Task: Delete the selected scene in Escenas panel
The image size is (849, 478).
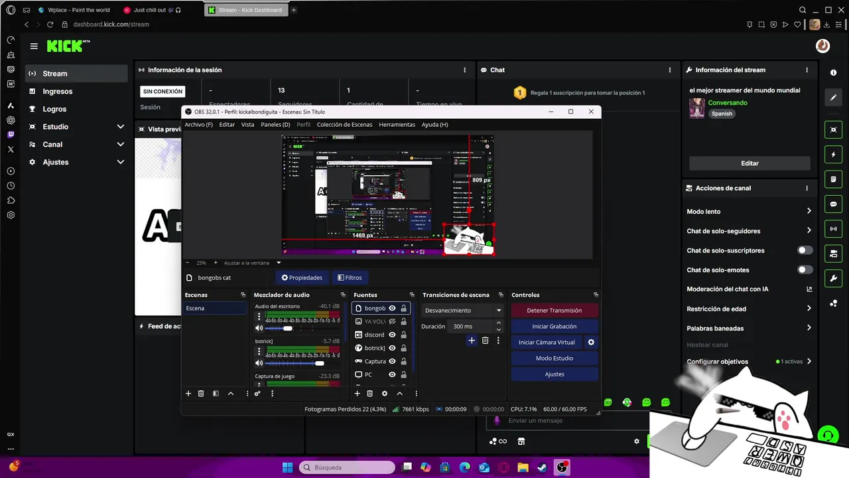Action: pyautogui.click(x=201, y=394)
